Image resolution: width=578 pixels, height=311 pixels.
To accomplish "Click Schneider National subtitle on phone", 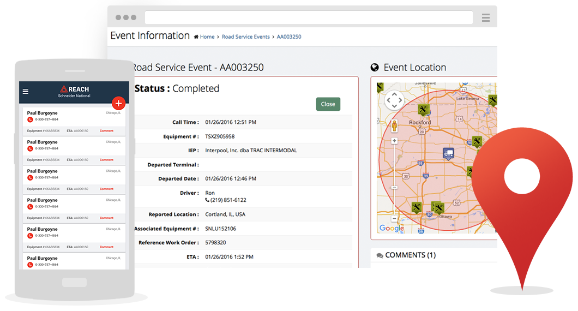I will tap(74, 96).
